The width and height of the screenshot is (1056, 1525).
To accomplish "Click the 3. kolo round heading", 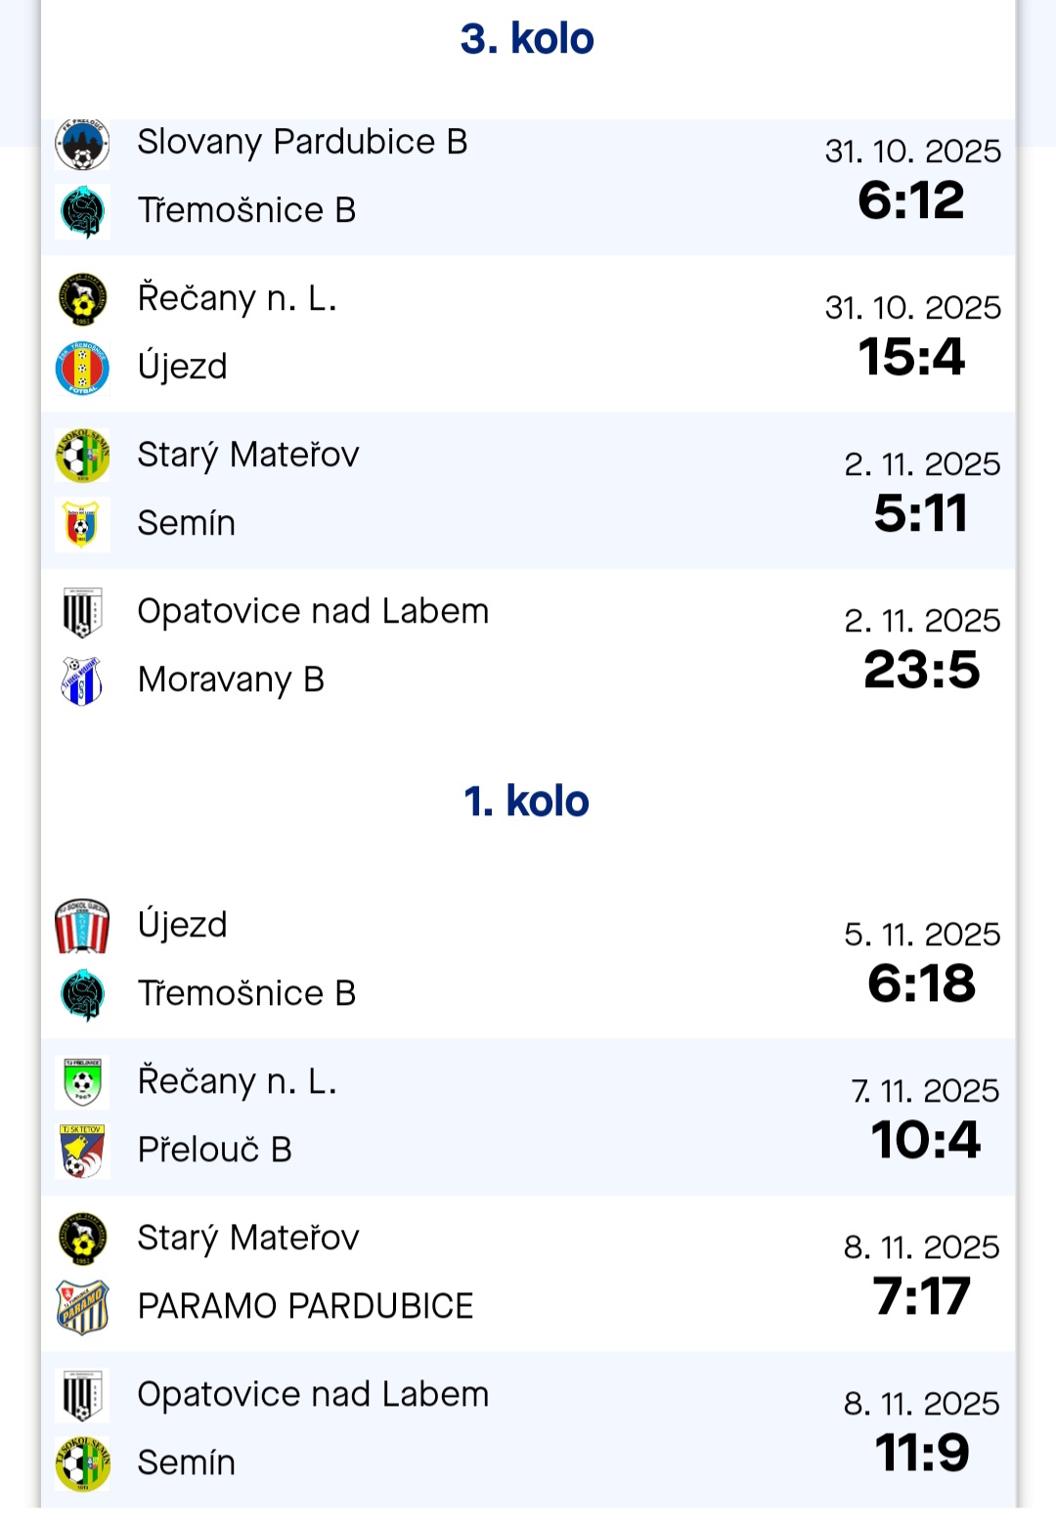I will [527, 39].
